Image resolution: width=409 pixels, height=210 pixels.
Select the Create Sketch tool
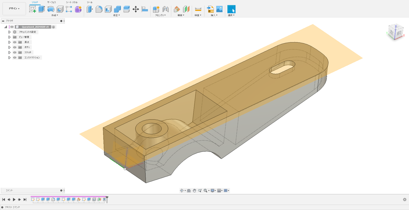tap(33, 9)
